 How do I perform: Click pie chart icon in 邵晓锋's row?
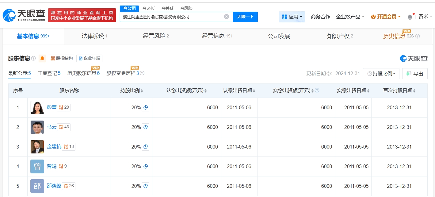click(x=146, y=186)
